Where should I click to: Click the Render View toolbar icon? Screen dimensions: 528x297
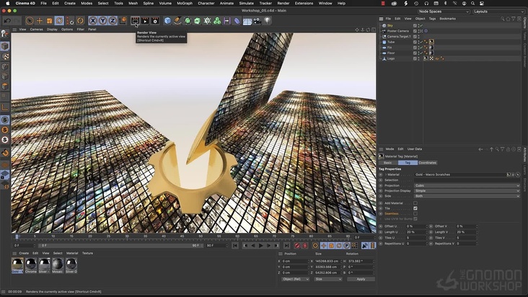135,21
